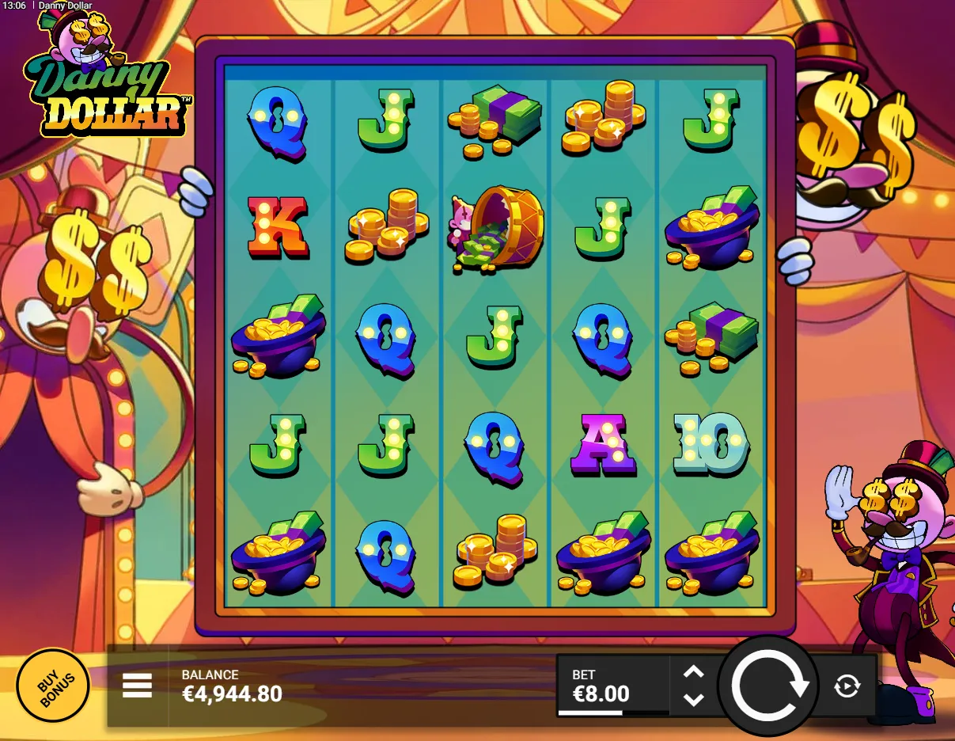Click the balance amount €4,944.80
The width and height of the screenshot is (955, 741).
click(x=232, y=694)
